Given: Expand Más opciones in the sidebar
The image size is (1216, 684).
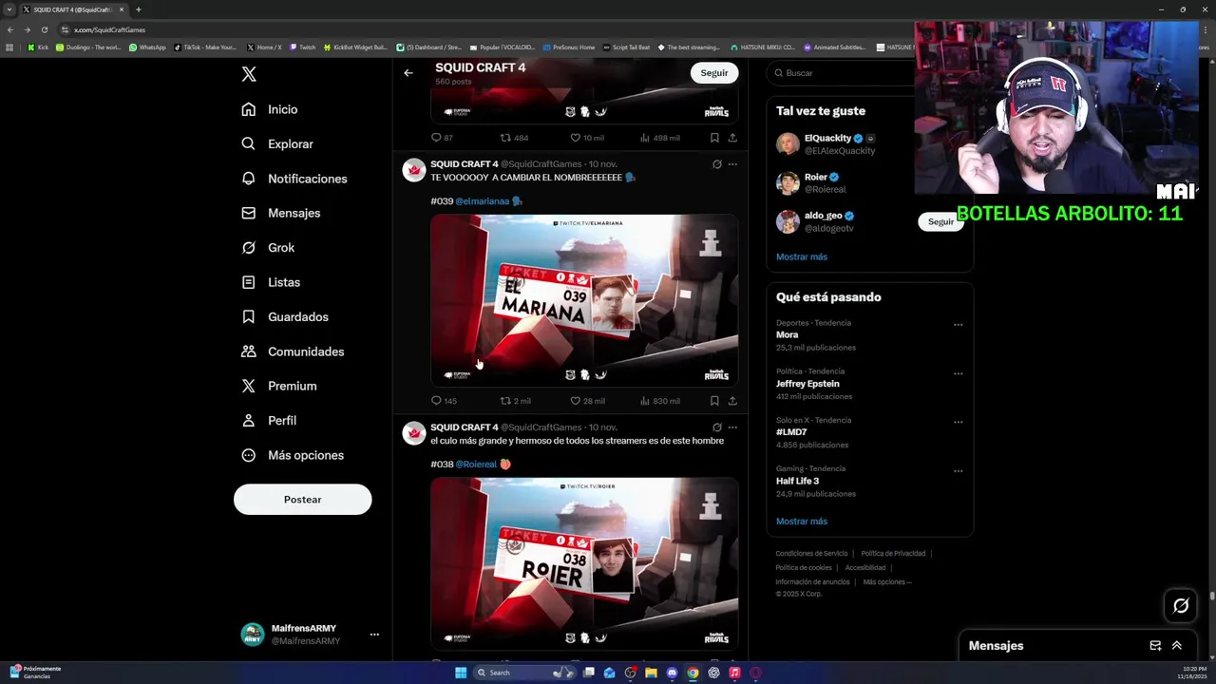Looking at the screenshot, I should tap(293, 455).
